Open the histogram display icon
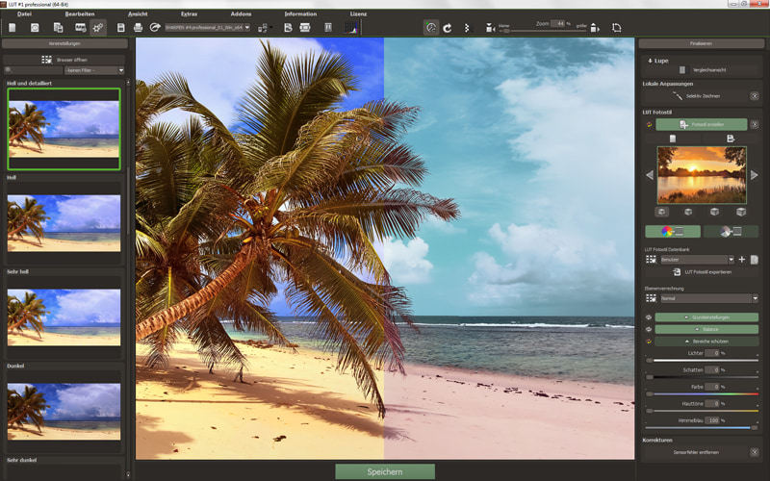 pyautogui.click(x=352, y=28)
